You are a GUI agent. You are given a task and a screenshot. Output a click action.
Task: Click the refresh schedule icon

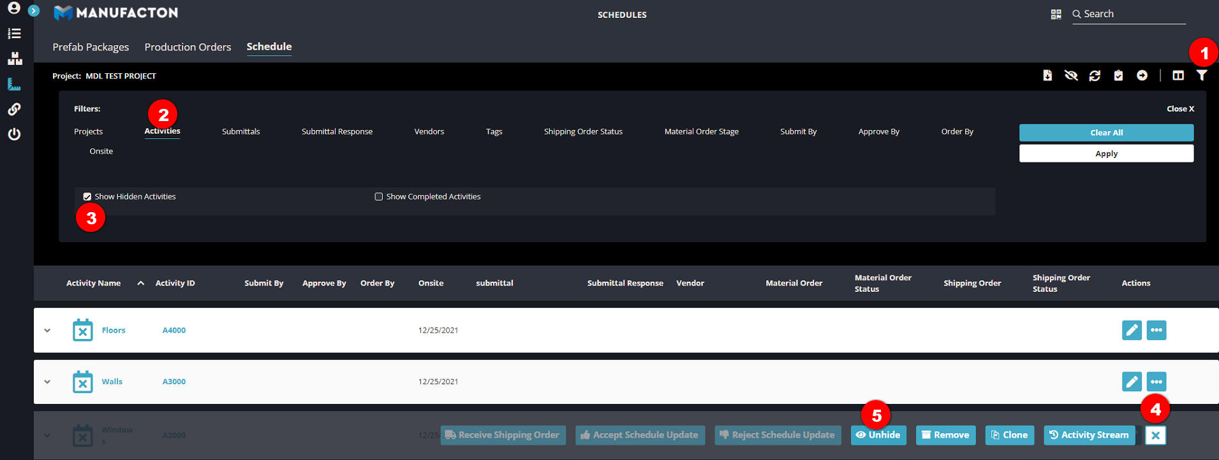(x=1095, y=76)
